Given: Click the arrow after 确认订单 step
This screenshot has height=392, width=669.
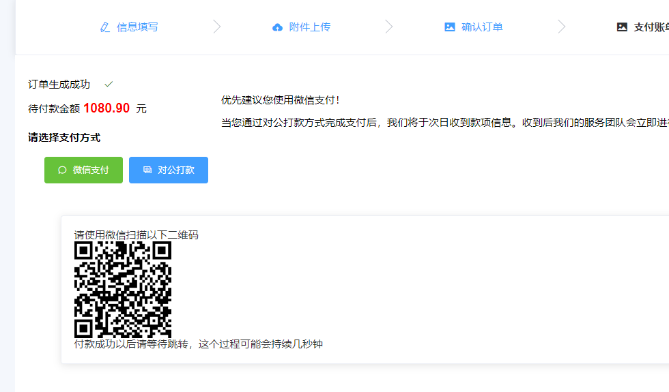Looking at the screenshot, I should (561, 27).
